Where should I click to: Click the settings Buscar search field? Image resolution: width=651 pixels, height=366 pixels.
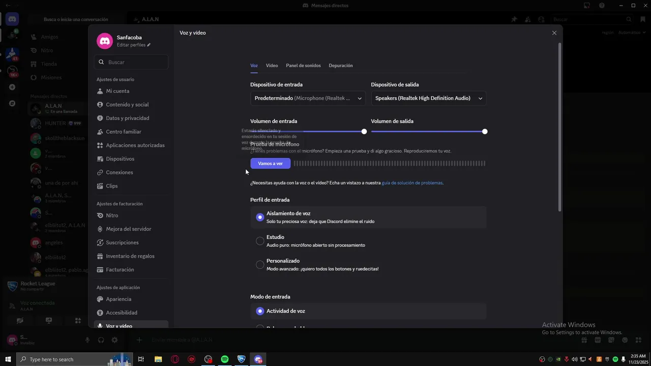[131, 62]
